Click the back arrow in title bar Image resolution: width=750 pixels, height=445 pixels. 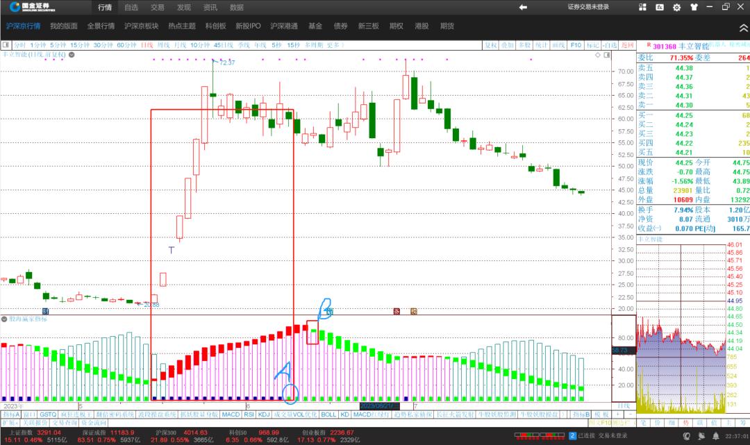click(523, 7)
